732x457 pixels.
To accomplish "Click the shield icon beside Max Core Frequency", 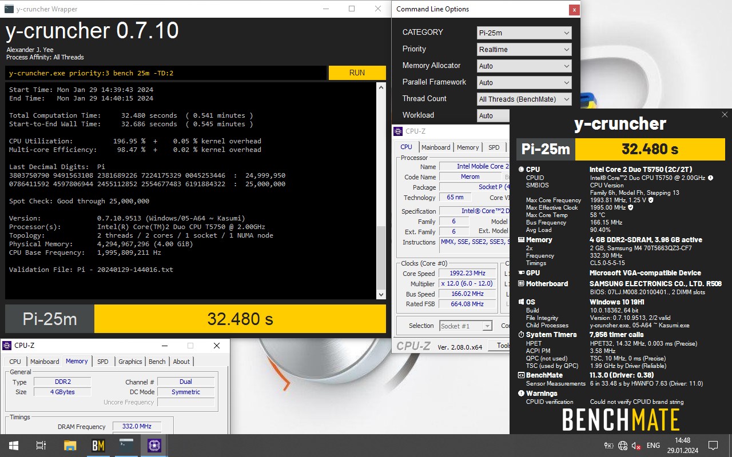I will point(651,201).
